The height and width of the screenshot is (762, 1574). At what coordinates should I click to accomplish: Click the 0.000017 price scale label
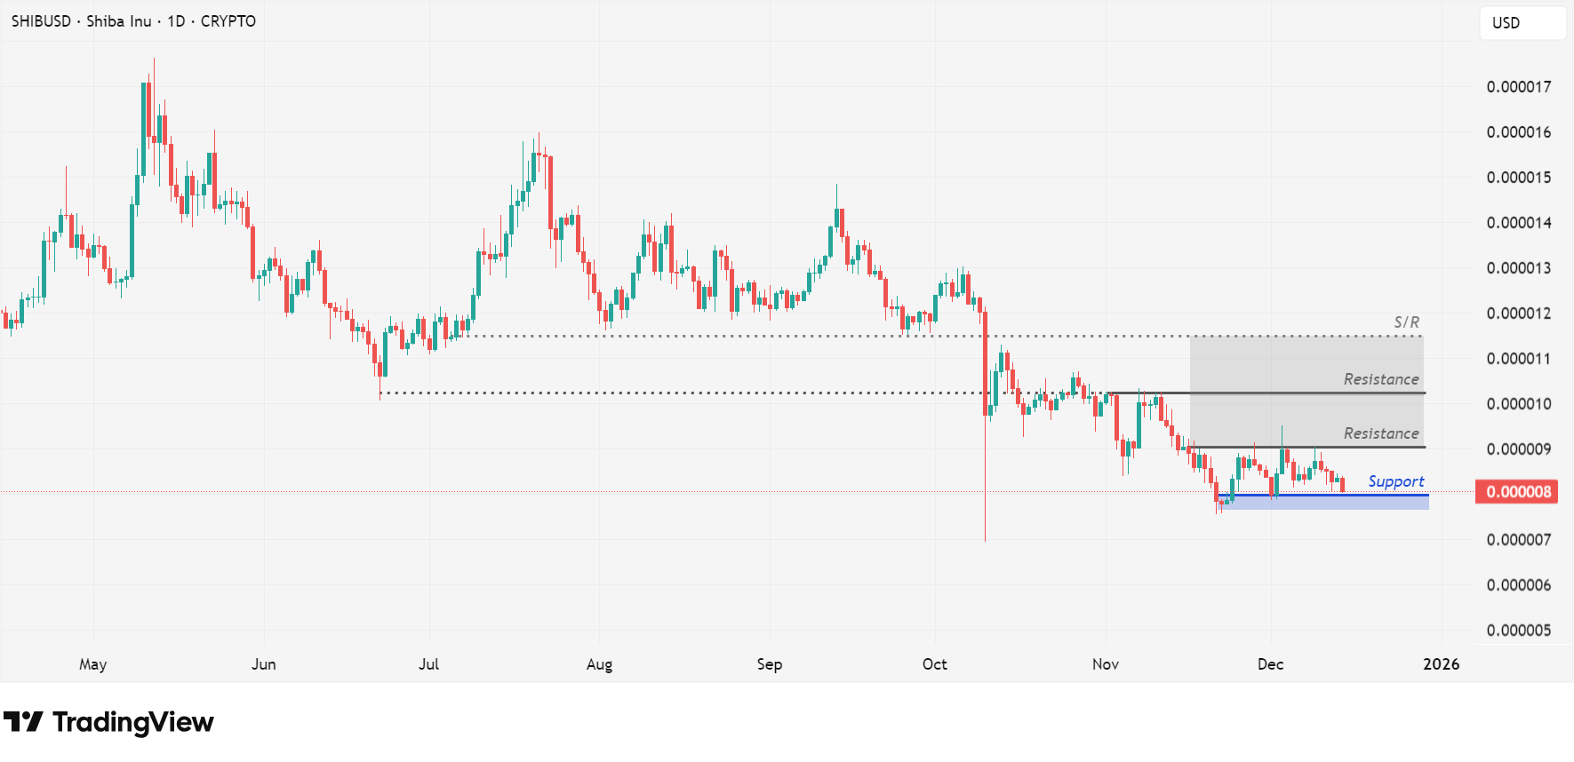coord(1518,87)
